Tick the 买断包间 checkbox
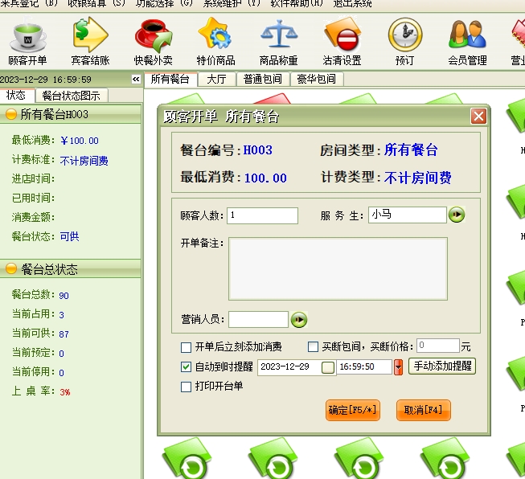Screen dimensions: 525x479 coord(314,347)
